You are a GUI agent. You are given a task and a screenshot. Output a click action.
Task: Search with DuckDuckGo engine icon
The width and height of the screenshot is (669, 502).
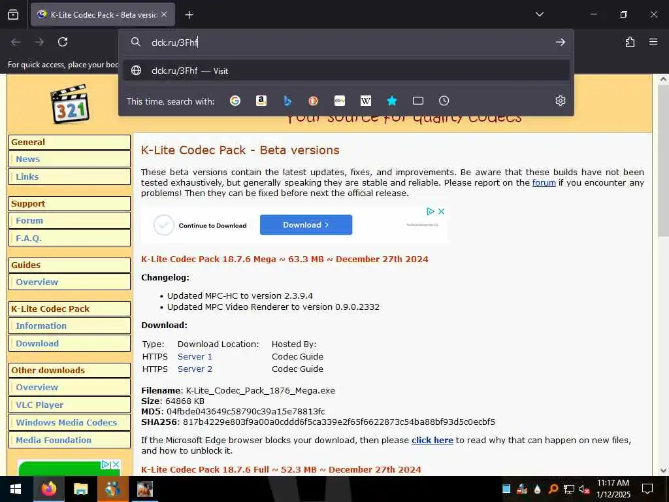coord(313,101)
